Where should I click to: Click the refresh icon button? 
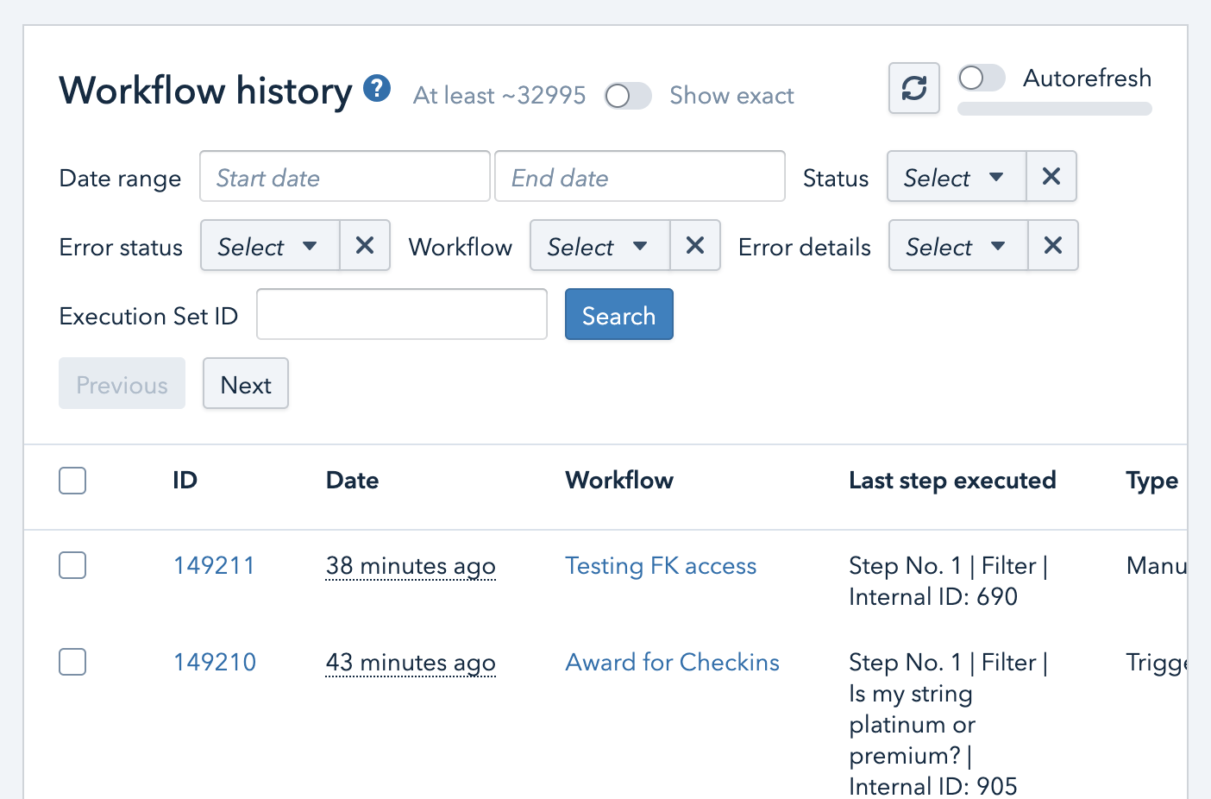pyautogui.click(x=913, y=88)
